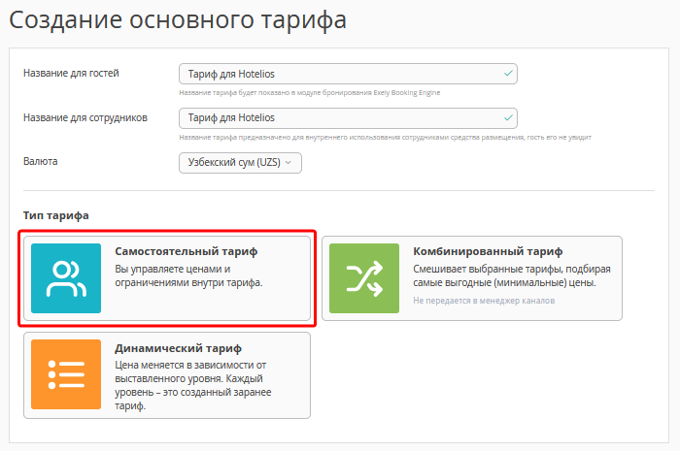Click the green shuffle icon of Комбинированный тариф
Image resolution: width=680 pixels, height=451 pixels.
364,278
